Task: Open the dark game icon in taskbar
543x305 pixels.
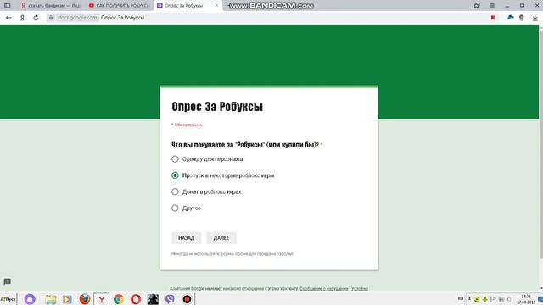Action: click(153, 299)
